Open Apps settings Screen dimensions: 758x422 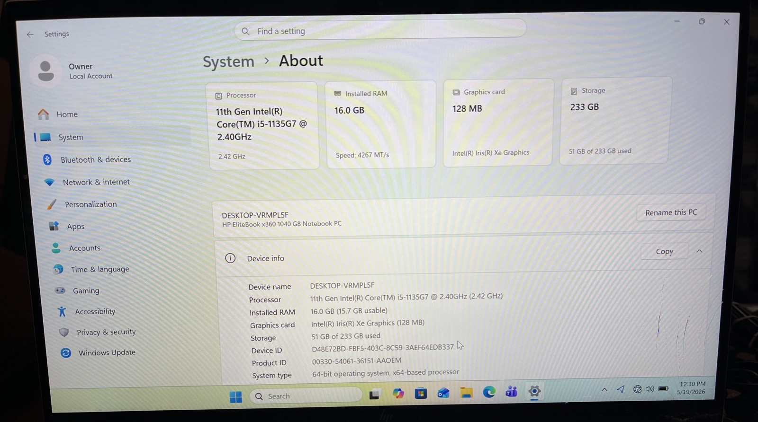tap(76, 227)
